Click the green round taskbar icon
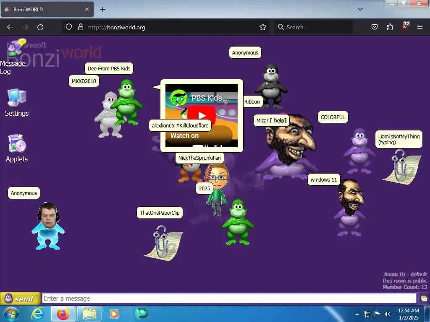 coord(141,313)
